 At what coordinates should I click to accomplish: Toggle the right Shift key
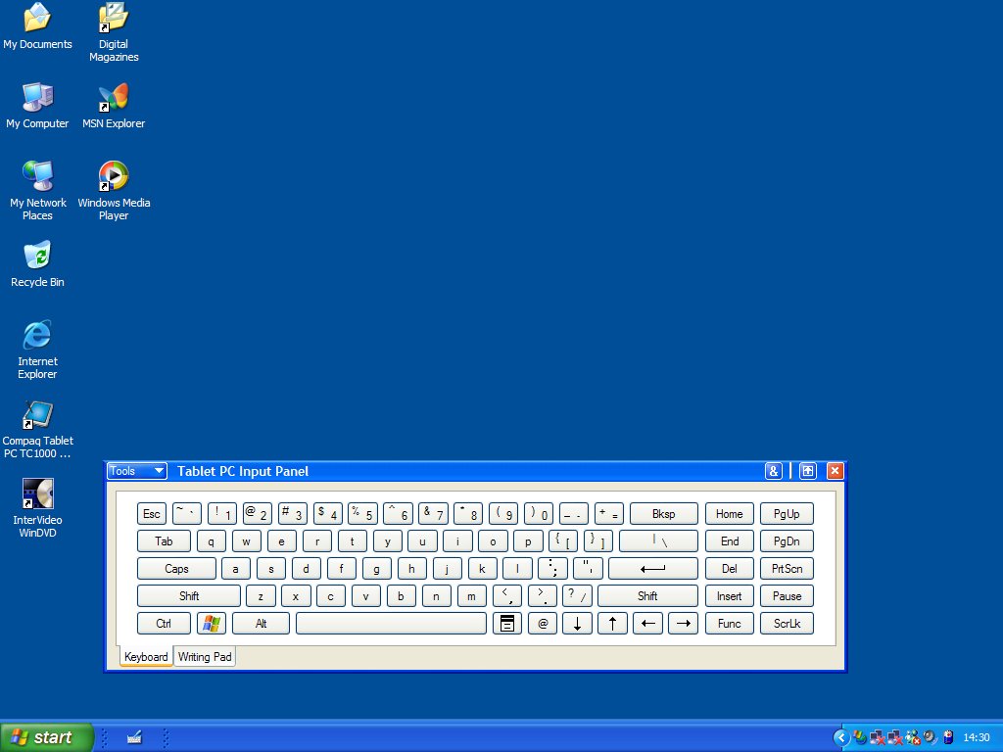click(x=647, y=596)
